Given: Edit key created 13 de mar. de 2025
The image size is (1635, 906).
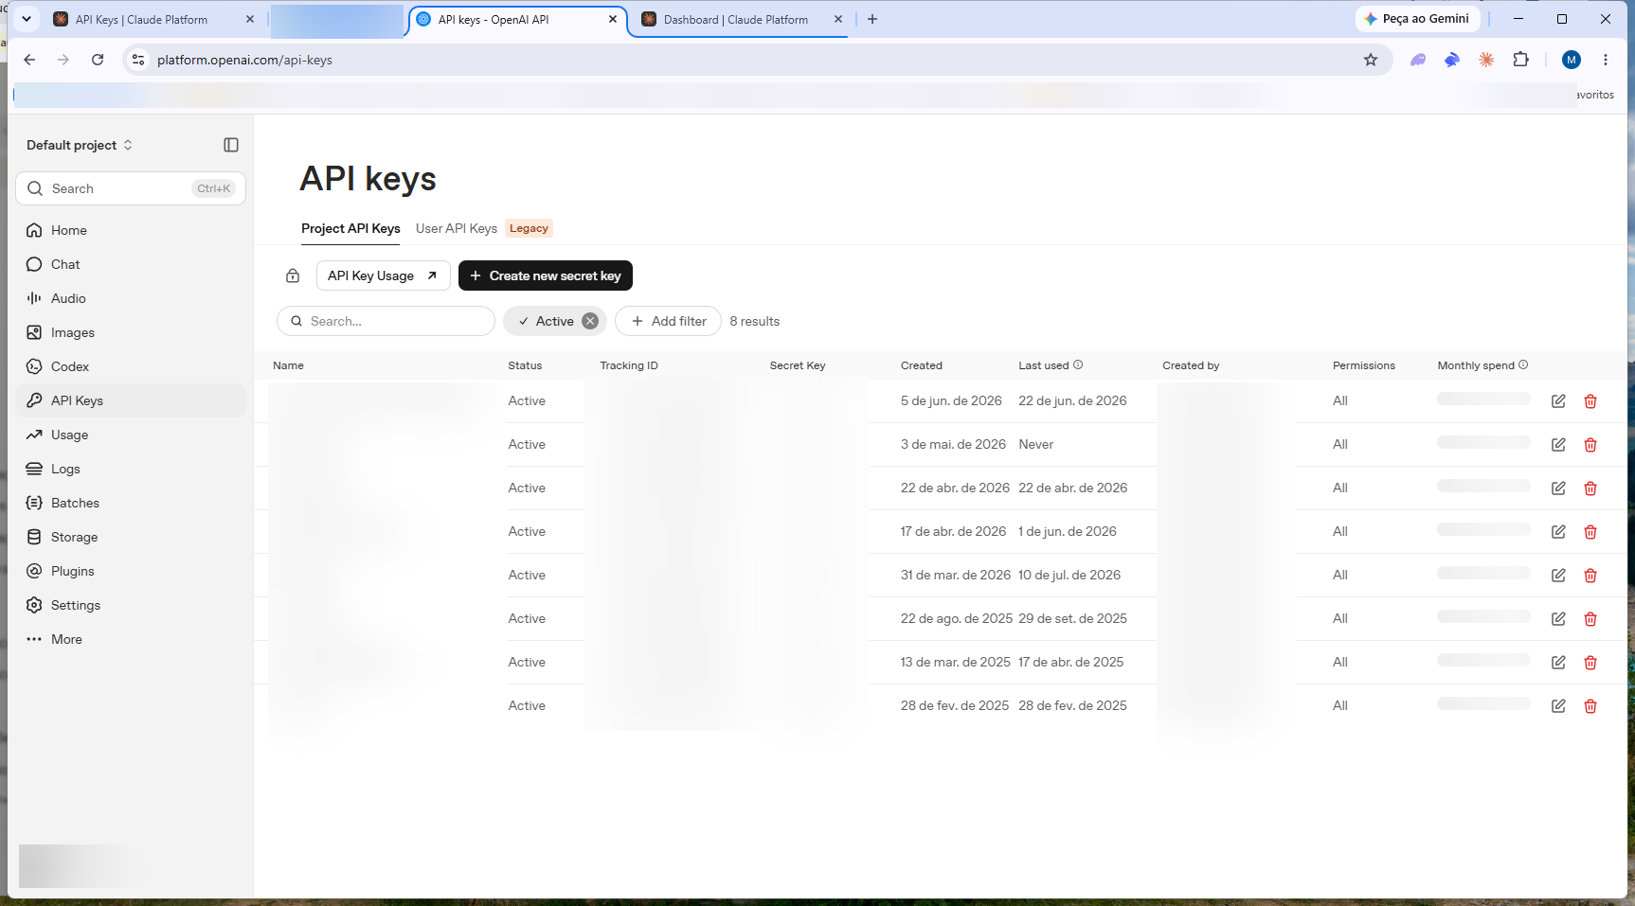Looking at the screenshot, I should point(1558,662).
